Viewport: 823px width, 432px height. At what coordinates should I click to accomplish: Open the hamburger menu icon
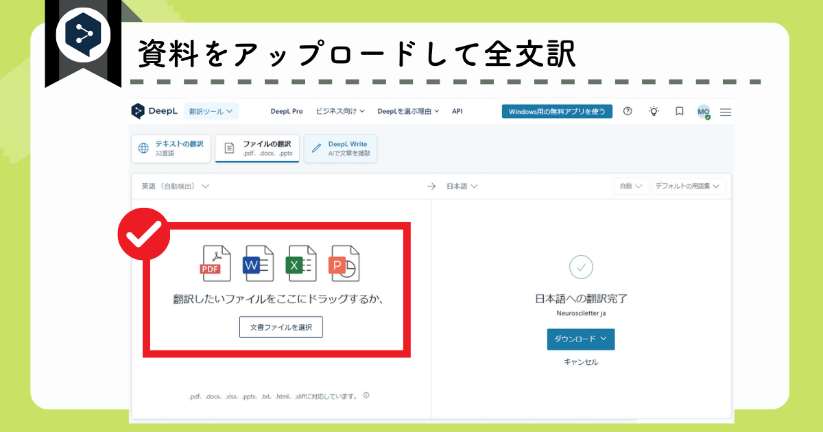coord(726,112)
